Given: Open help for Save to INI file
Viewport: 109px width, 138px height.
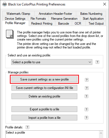Looking at the screenshot, I should click(x=87, y=88).
